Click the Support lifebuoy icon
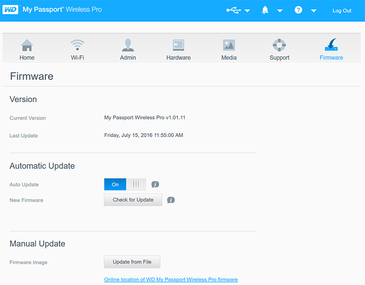365x285 pixels. coord(279,46)
